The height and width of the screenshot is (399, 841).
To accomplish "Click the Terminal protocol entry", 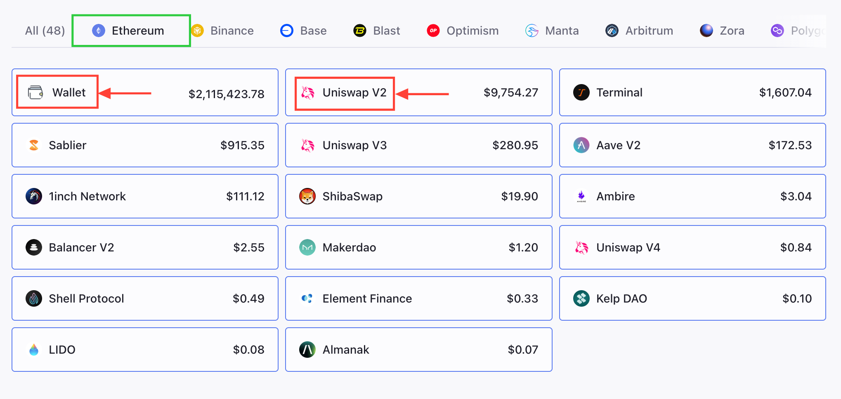I will 692,92.
